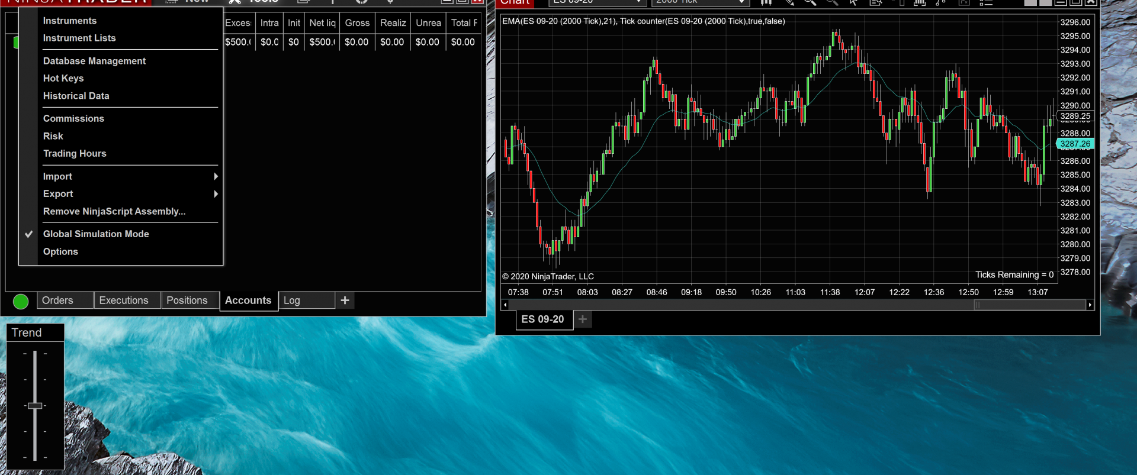Click the 3284.00 price axis label

[1075, 189]
